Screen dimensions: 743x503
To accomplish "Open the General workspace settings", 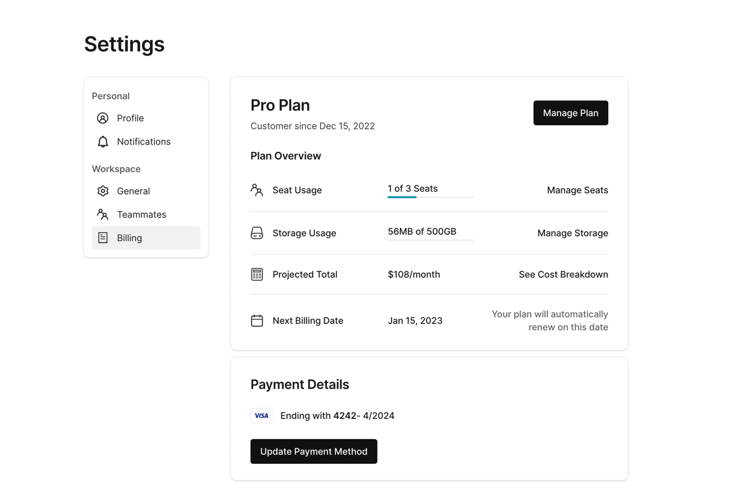I will pos(133,191).
